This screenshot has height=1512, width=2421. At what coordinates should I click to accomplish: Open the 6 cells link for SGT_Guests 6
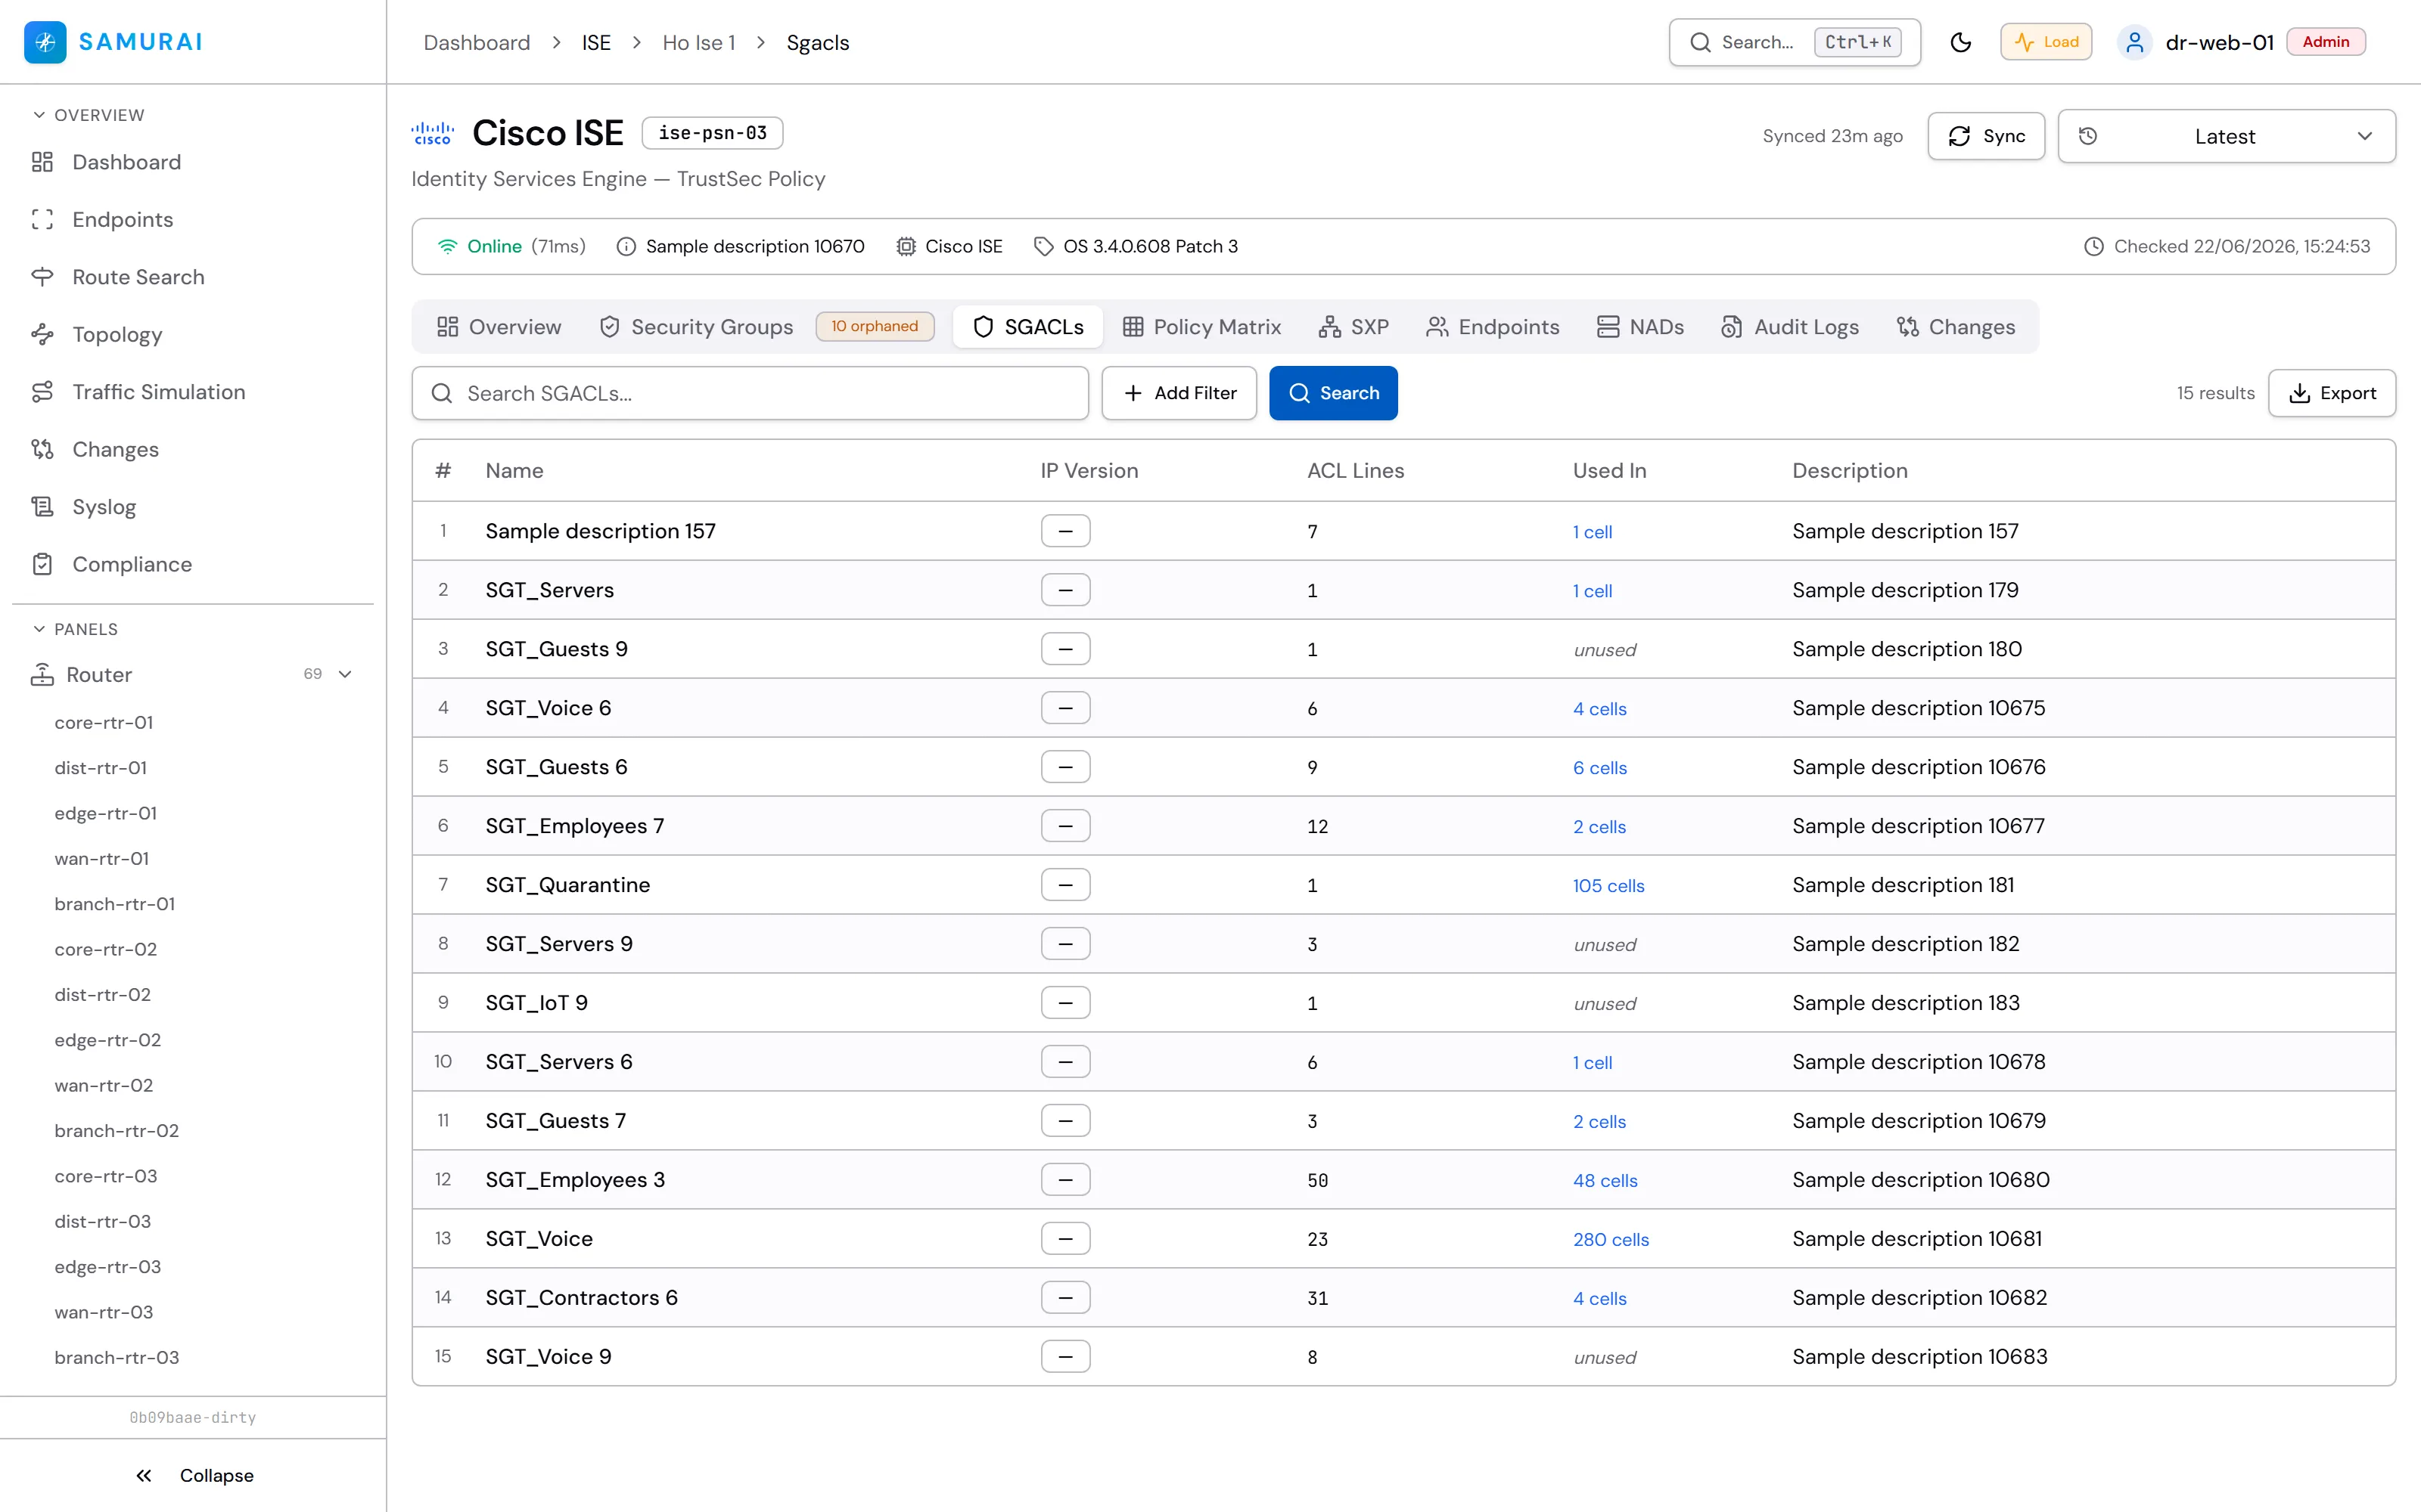(x=1599, y=768)
